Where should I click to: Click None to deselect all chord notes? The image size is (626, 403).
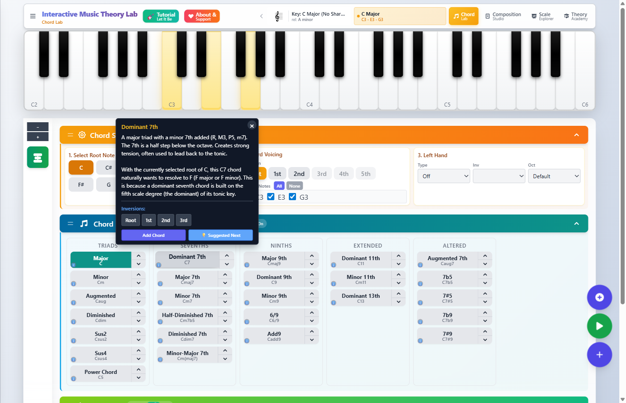(294, 185)
